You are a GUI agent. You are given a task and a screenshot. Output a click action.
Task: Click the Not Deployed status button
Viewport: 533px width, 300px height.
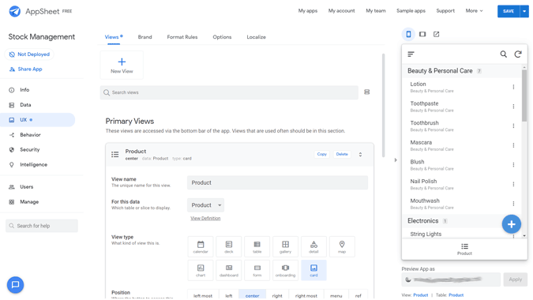click(29, 54)
